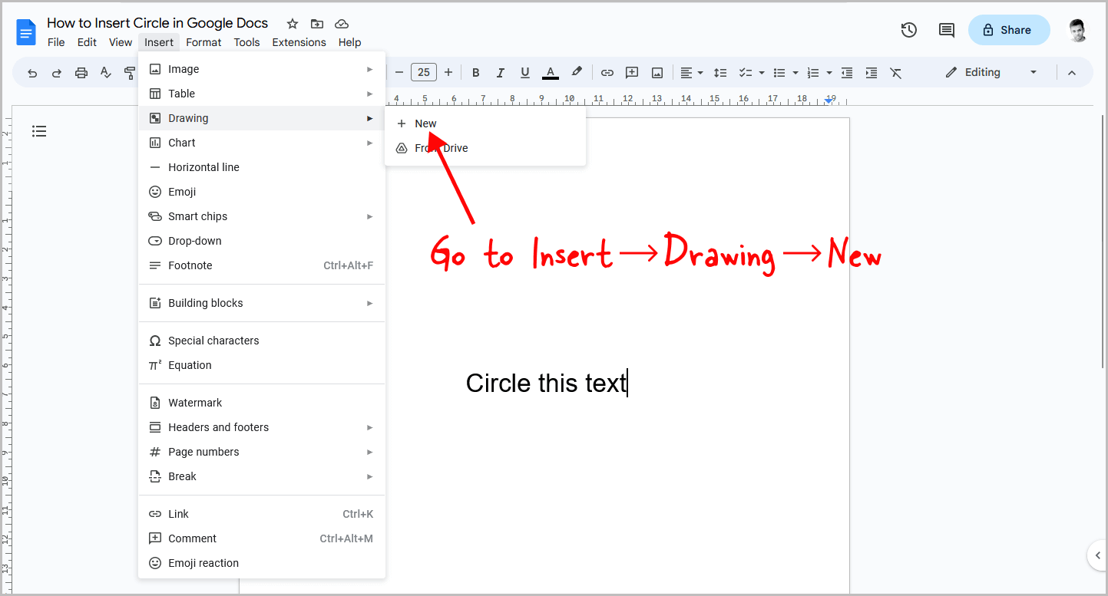The image size is (1108, 596).
Task: Show the document outline icon
Action: [39, 131]
